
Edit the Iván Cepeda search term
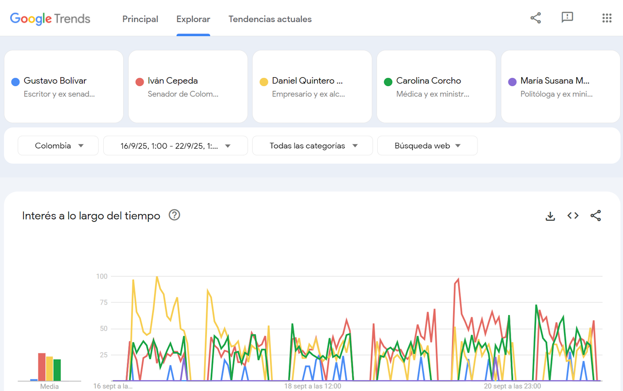188,87
